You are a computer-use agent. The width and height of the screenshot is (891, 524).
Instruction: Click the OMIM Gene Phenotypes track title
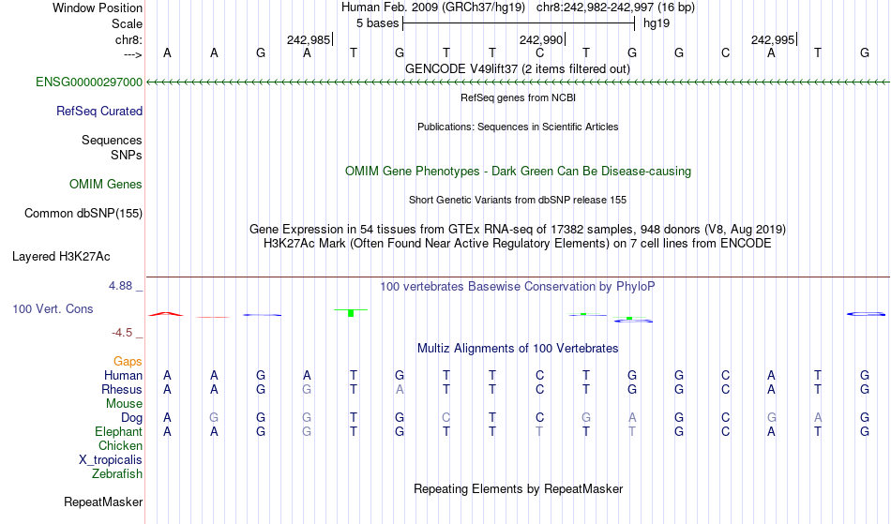click(518, 172)
